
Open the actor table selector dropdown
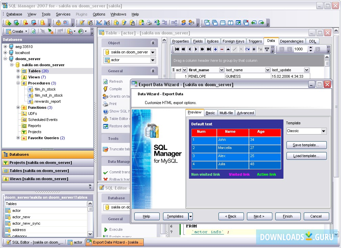[153, 60]
